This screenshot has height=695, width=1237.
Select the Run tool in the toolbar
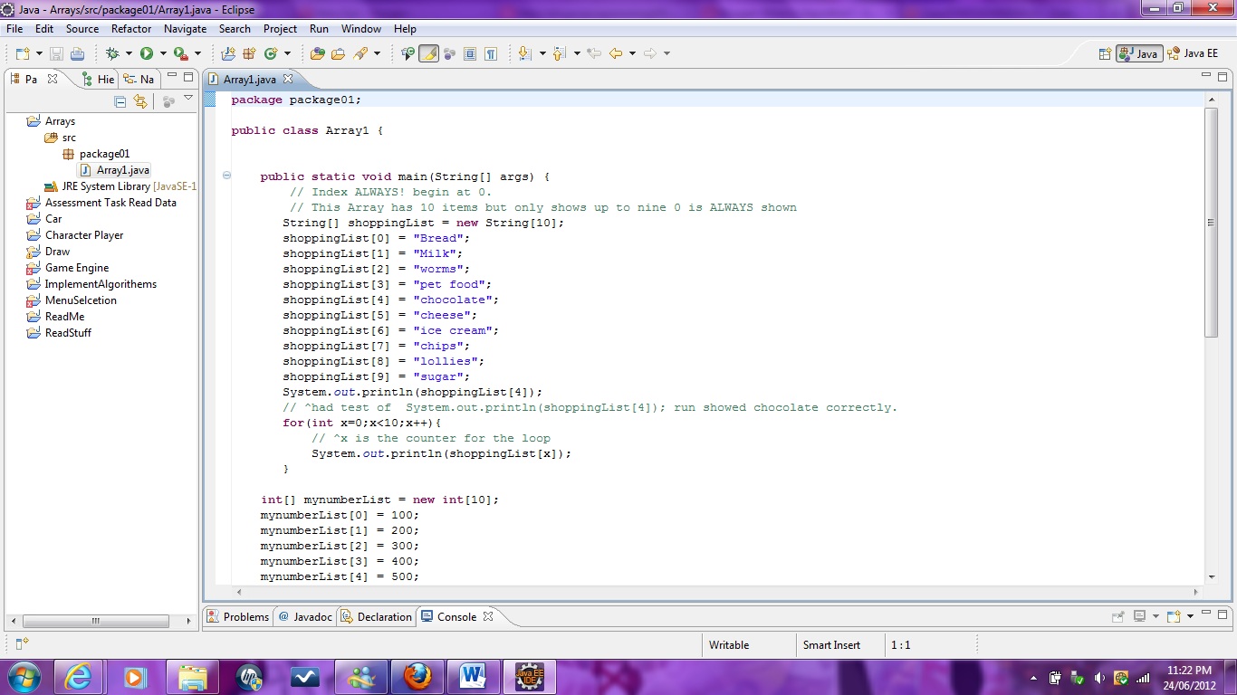point(146,53)
